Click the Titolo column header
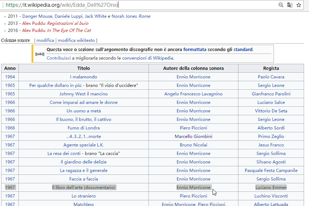309x206 pixels. 84,68
